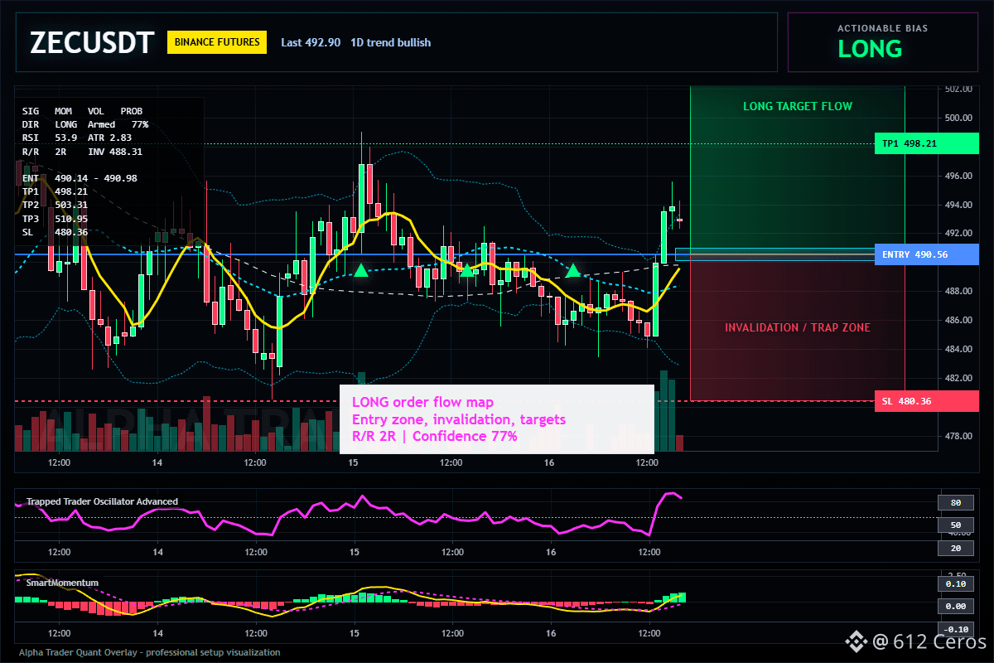Click the DIR LONG Armed 77% stats row
This screenshot has height=663, width=994.
85,124
